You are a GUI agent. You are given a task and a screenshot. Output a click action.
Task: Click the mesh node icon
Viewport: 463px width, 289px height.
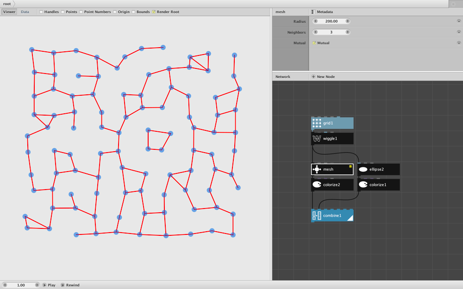click(x=317, y=169)
